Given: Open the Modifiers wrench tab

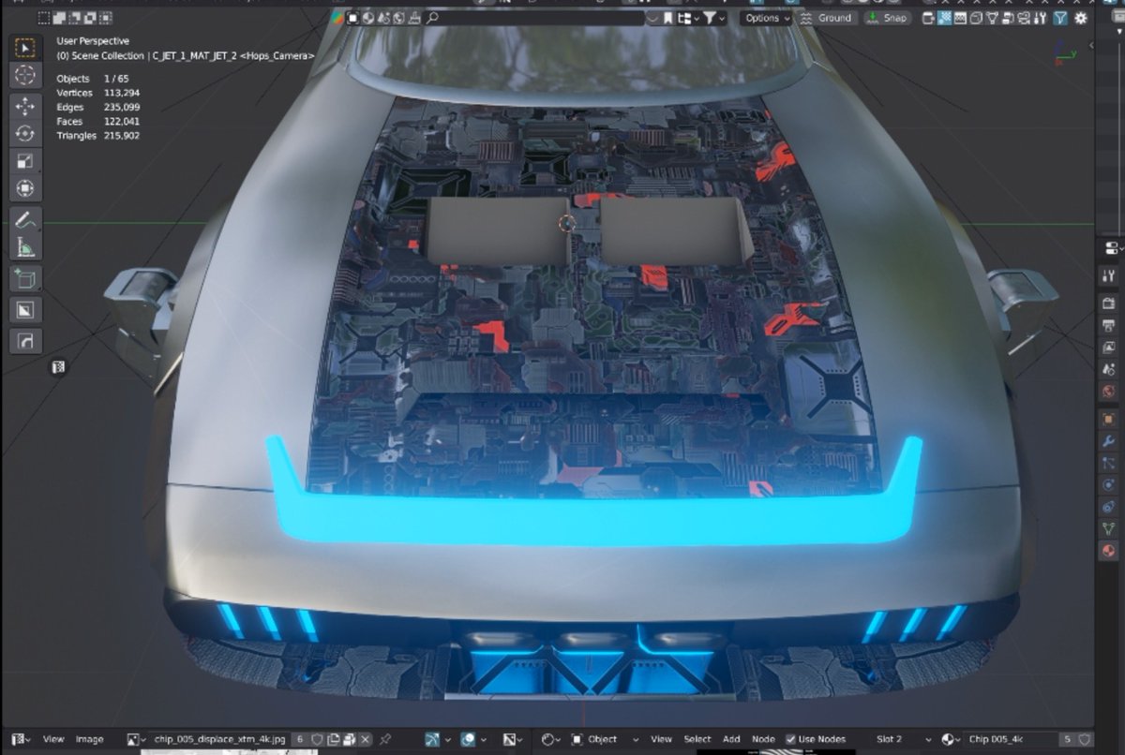Looking at the screenshot, I should (x=1108, y=441).
